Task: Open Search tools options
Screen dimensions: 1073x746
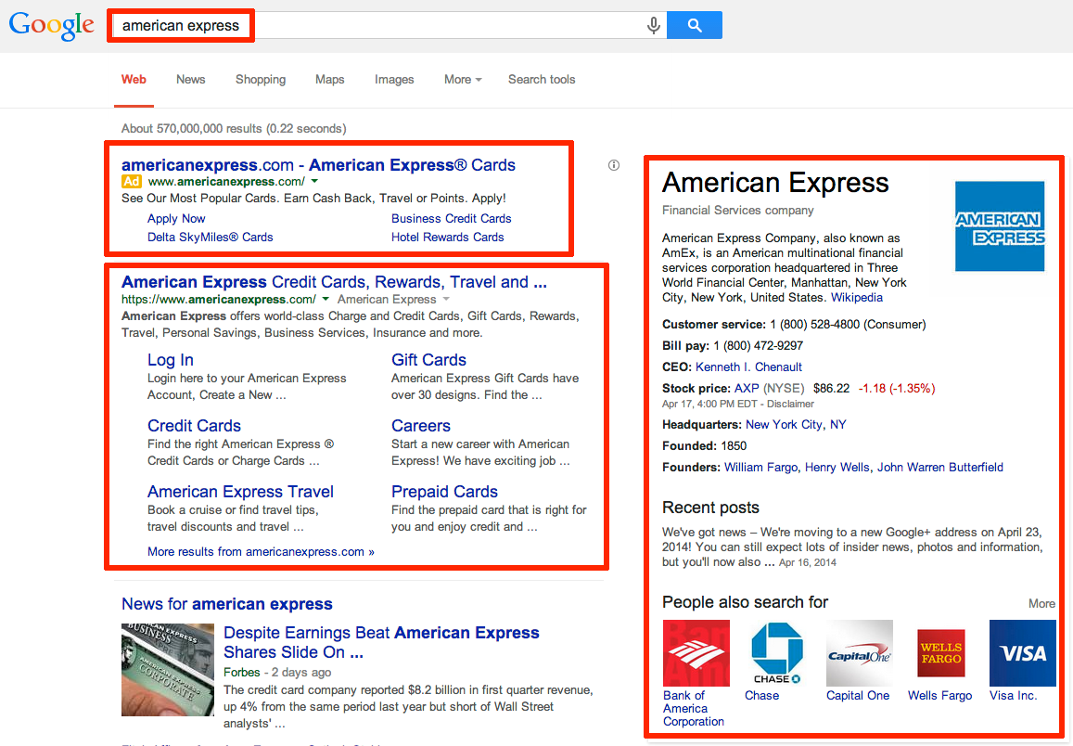Action: coord(542,80)
